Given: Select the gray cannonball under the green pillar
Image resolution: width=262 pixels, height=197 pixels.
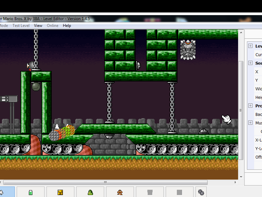Looking at the screenshot, I should (x=36, y=87).
